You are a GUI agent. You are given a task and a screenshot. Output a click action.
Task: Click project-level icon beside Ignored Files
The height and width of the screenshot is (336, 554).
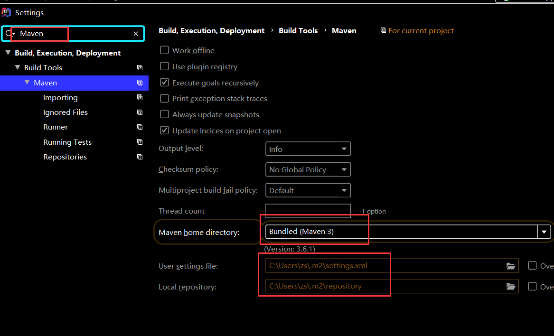(140, 112)
